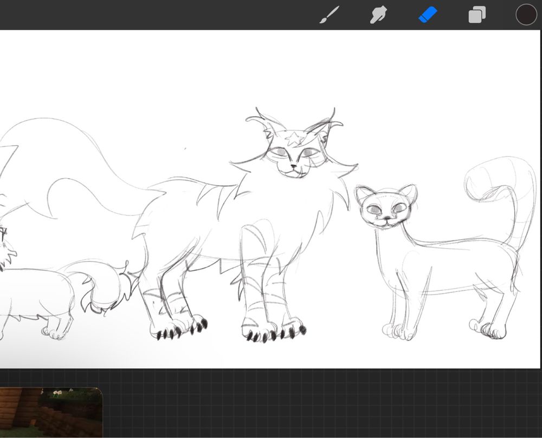The width and height of the screenshot is (542, 438).
Task: Select the Paint brush tool
Action: pyautogui.click(x=329, y=15)
